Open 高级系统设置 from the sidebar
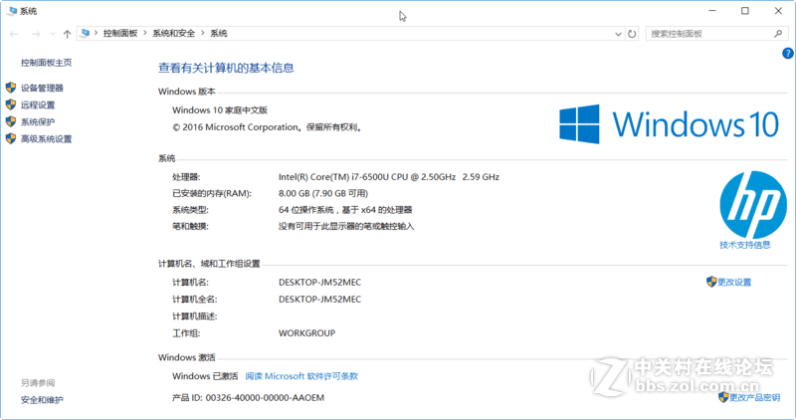Screen dimensions: 796x420 tap(46, 139)
